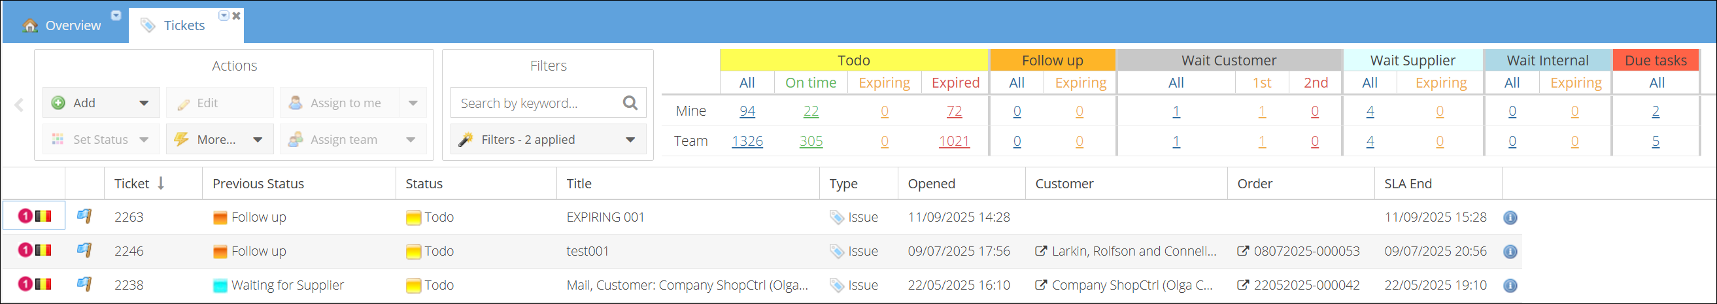The width and height of the screenshot is (1717, 304).
Task: Open Team Due tasks count 5
Action: 1655,141
